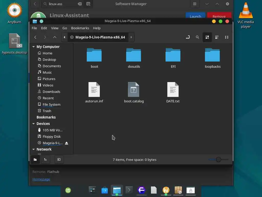Image resolution: width=262 pixels, height=197 pixels.
Task: Select the loopbacks folder
Action: tap(213, 58)
